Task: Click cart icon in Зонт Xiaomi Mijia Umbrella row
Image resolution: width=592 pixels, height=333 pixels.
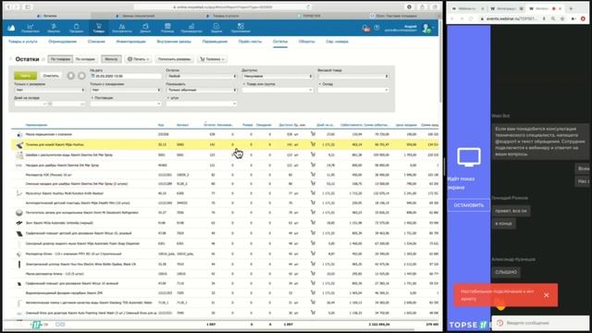Action: (x=313, y=222)
